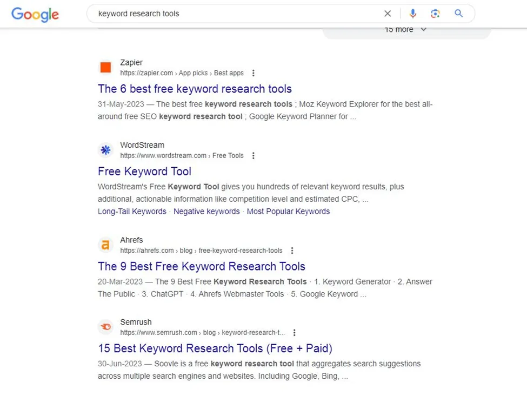Click the WordStream site favicon
Screen dimensions: 527x395
[105, 150]
